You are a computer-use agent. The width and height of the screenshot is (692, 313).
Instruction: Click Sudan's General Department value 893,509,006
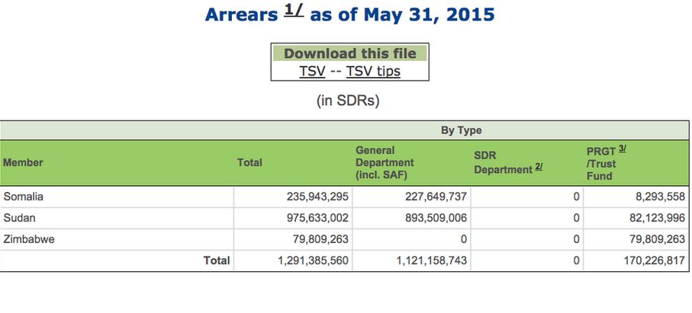point(436,218)
